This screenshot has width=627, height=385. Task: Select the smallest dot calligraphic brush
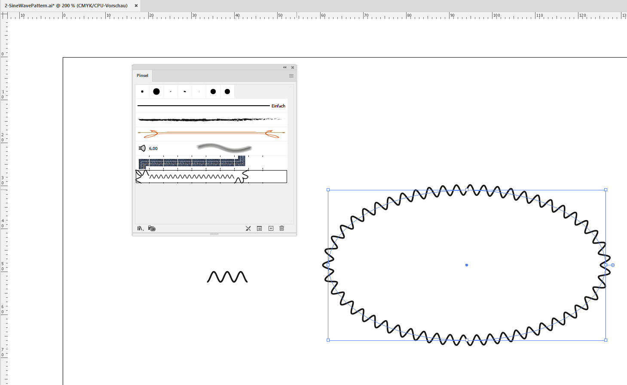(142, 91)
